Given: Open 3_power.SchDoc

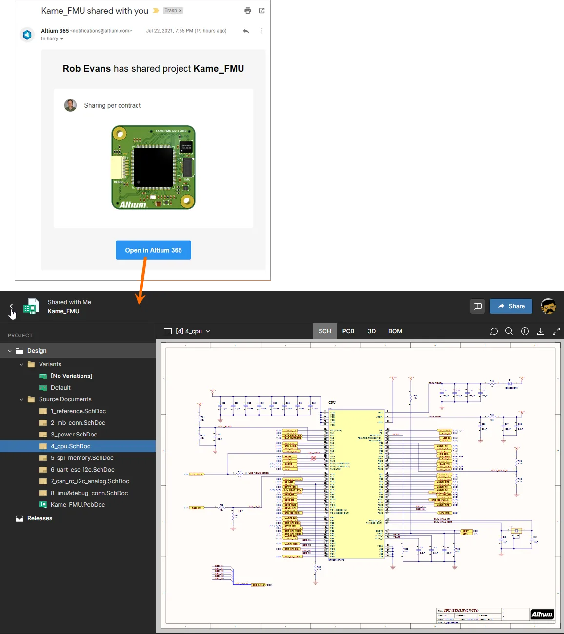Looking at the screenshot, I should pos(74,435).
